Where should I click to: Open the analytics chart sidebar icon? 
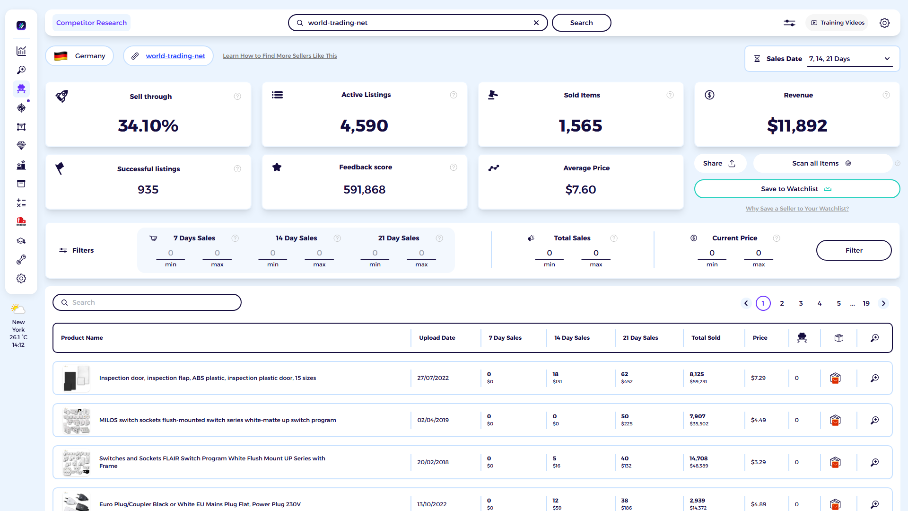pos(21,51)
